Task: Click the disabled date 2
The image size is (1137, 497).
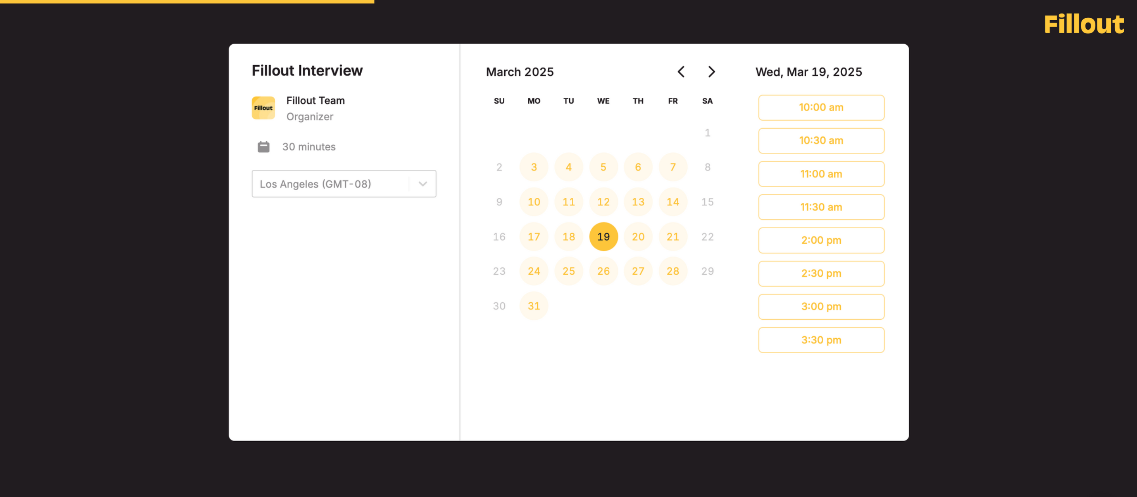Action: click(499, 167)
